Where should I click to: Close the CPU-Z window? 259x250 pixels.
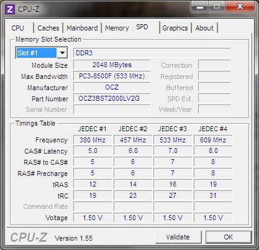point(240,7)
